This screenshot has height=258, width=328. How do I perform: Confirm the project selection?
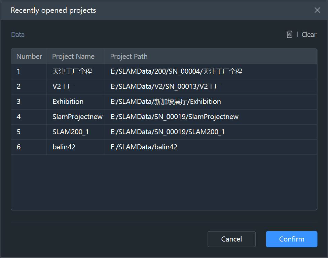tap(292, 239)
